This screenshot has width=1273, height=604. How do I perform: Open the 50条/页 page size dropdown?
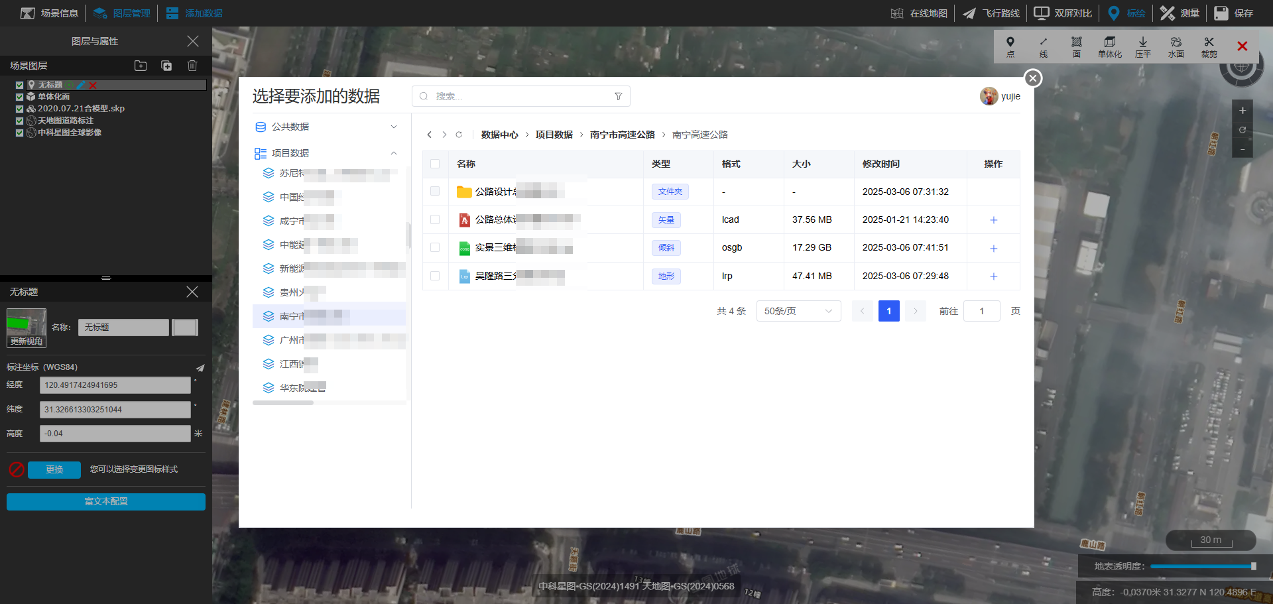click(799, 311)
